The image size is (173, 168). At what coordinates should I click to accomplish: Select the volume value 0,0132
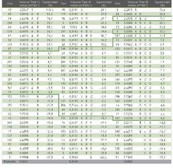(x=73, y=110)
